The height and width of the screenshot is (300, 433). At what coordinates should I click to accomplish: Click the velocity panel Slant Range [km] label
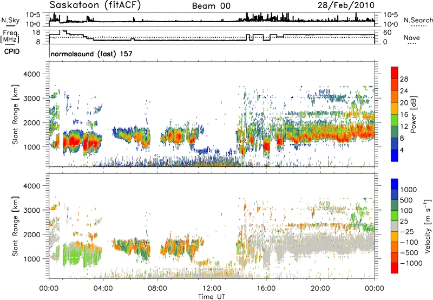(x=15, y=226)
